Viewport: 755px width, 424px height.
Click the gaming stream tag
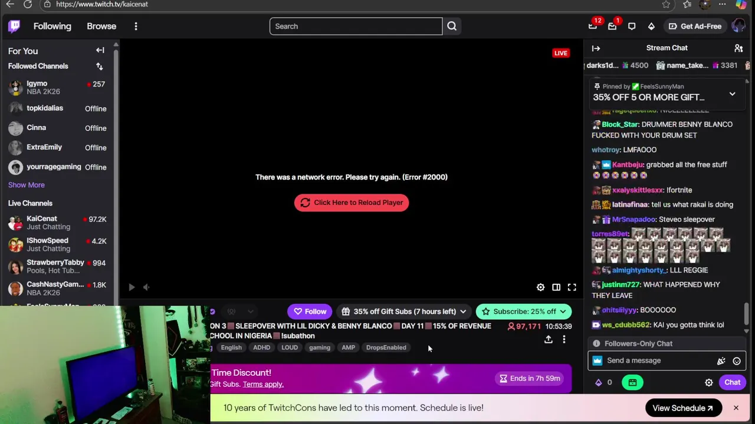coord(320,347)
